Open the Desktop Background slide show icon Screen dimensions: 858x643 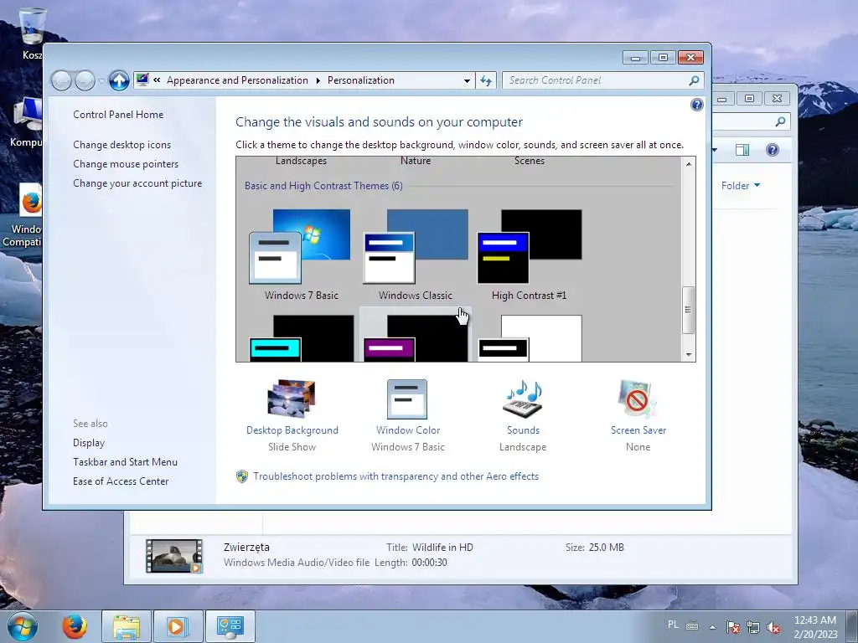(292, 399)
